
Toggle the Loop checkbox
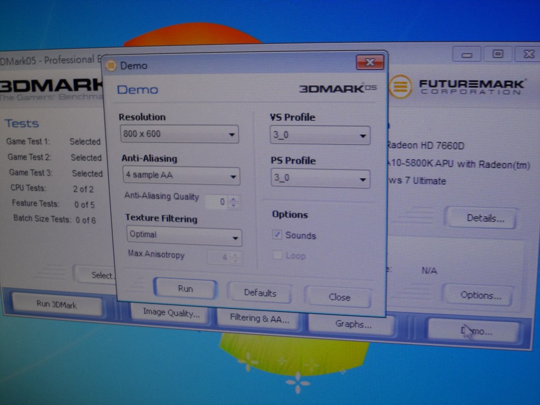[x=277, y=255]
